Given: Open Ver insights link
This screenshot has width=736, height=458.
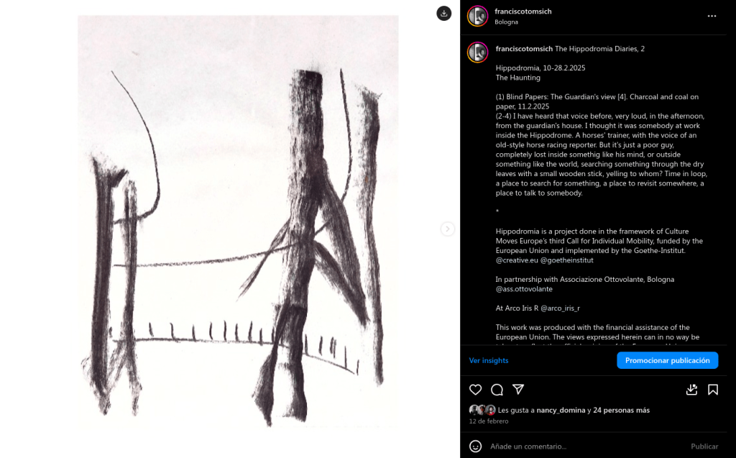Looking at the screenshot, I should (489, 360).
